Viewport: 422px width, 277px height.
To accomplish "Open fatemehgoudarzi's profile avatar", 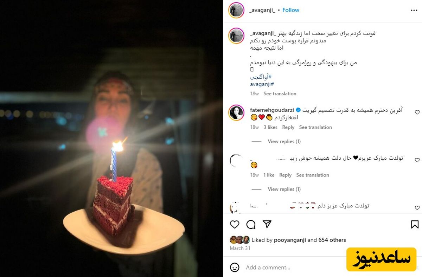I will click(x=236, y=112).
